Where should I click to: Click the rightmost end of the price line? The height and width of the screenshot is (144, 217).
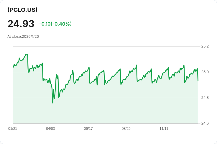[x=198, y=81]
